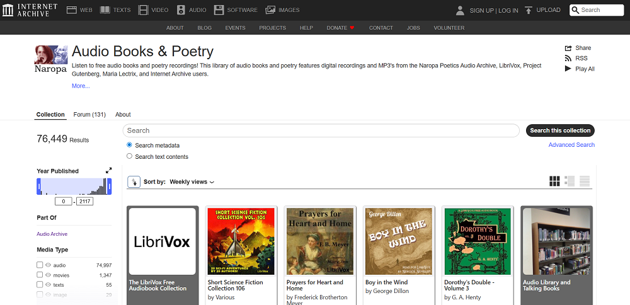
Task: Open the Software floppy disk icon
Action: point(219,10)
